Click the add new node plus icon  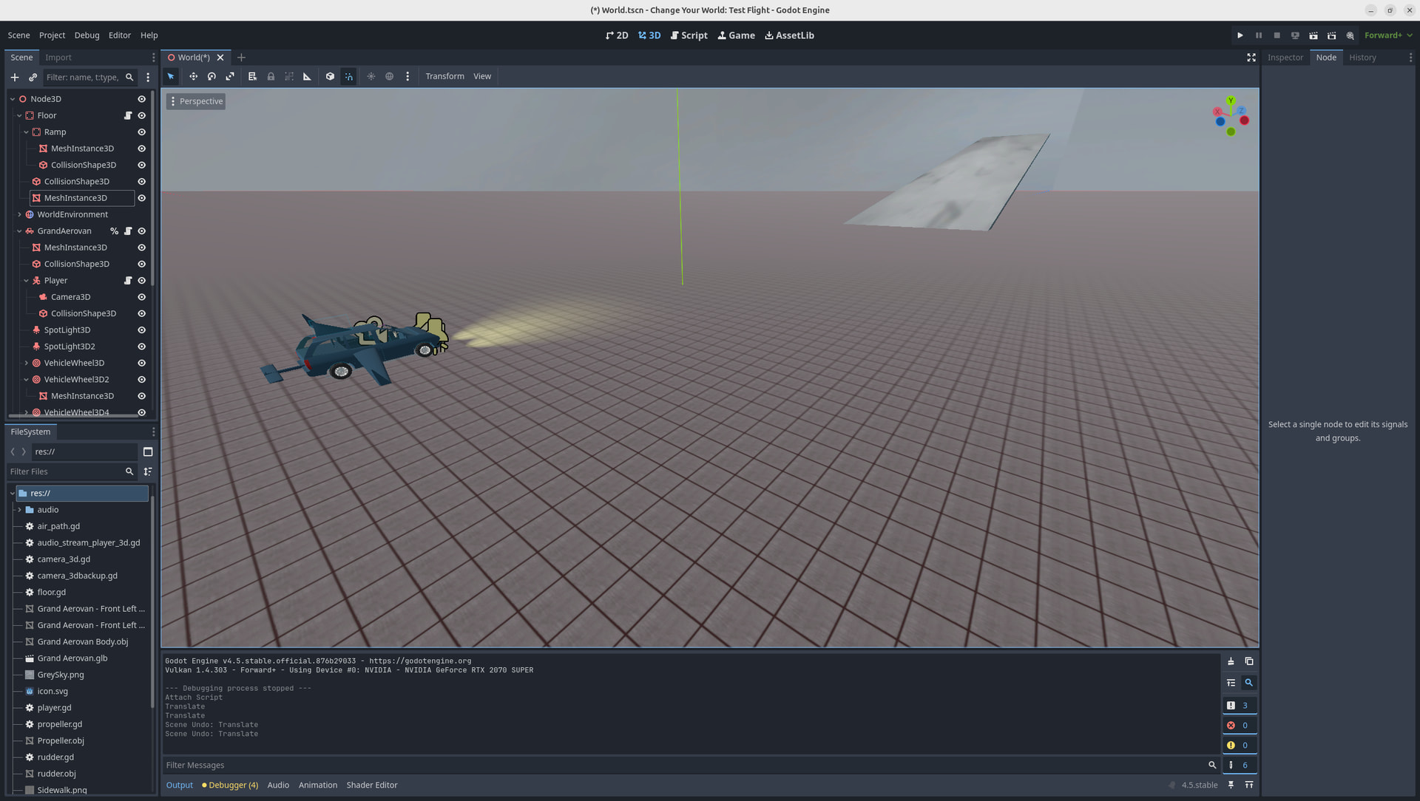tap(15, 77)
